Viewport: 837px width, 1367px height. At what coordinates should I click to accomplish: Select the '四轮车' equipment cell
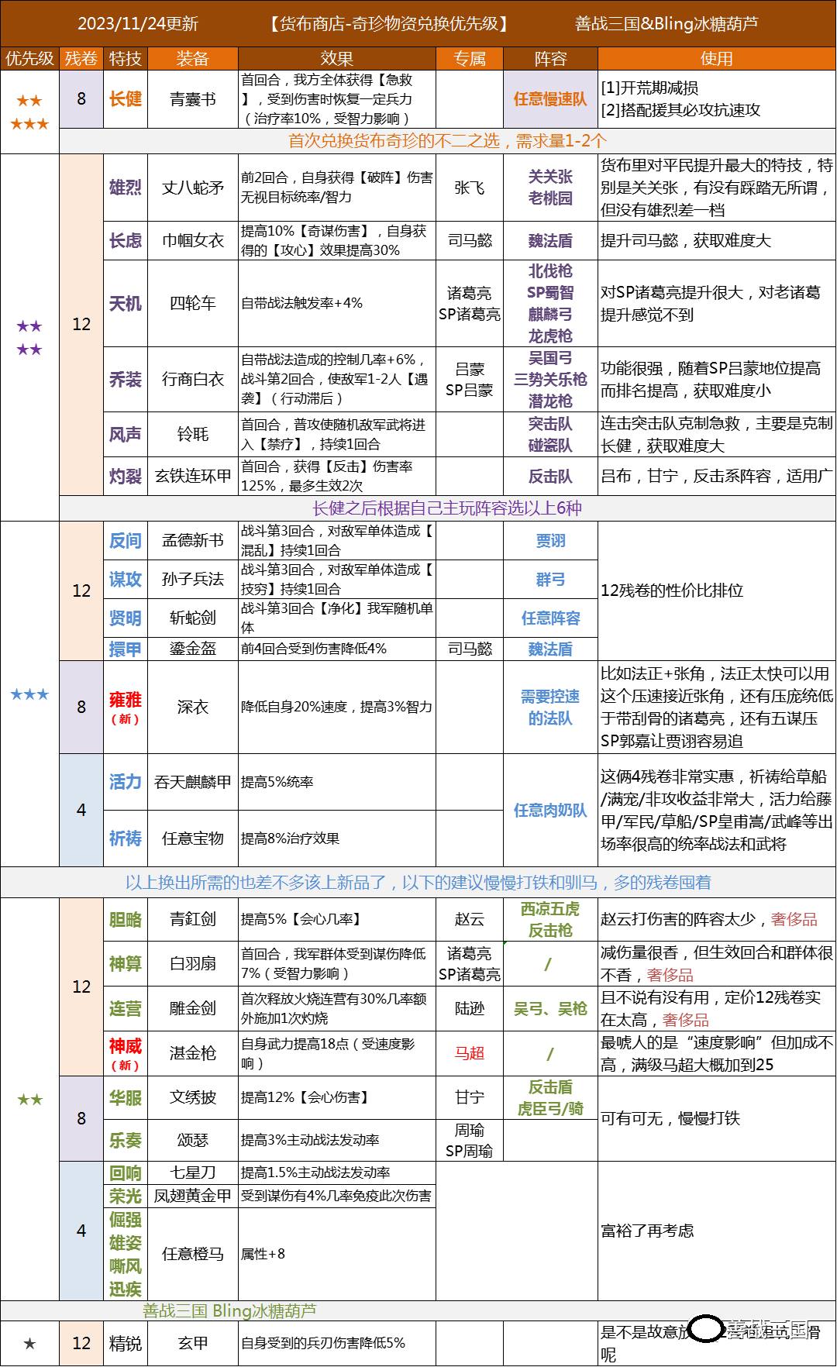tap(193, 304)
